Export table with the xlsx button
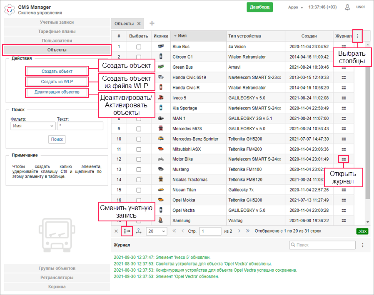 point(362,231)
